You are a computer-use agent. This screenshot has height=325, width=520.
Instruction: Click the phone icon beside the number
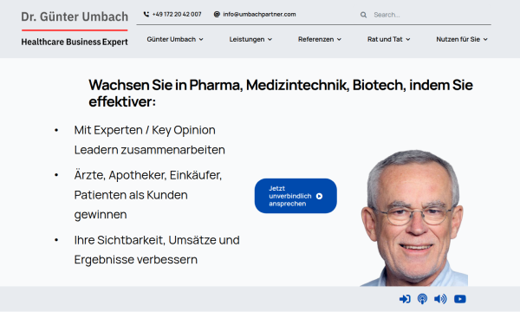(146, 14)
